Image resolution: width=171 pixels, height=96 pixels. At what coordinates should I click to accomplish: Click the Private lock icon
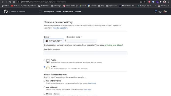tap(48, 67)
